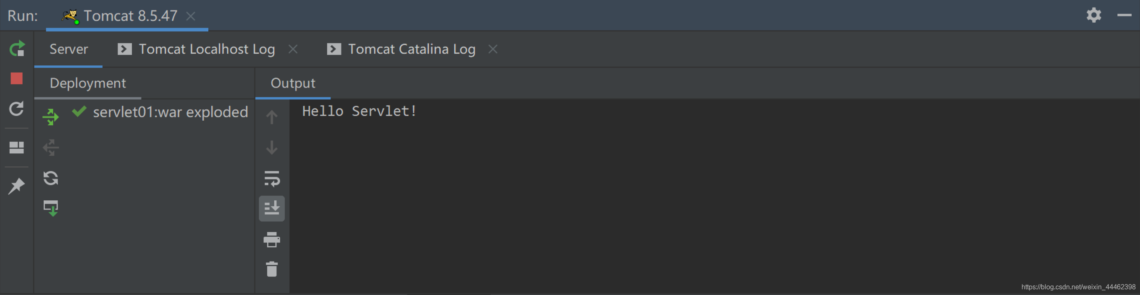Stop the running Tomcat server

click(17, 79)
